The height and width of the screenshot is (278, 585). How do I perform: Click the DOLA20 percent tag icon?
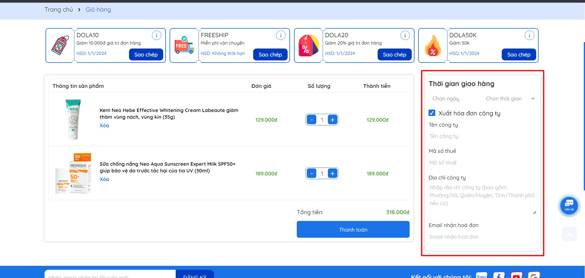coord(308,45)
